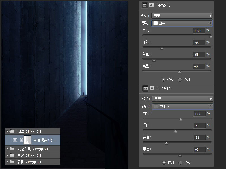Select 绝对 radio in upper panel

click(x=180, y=80)
